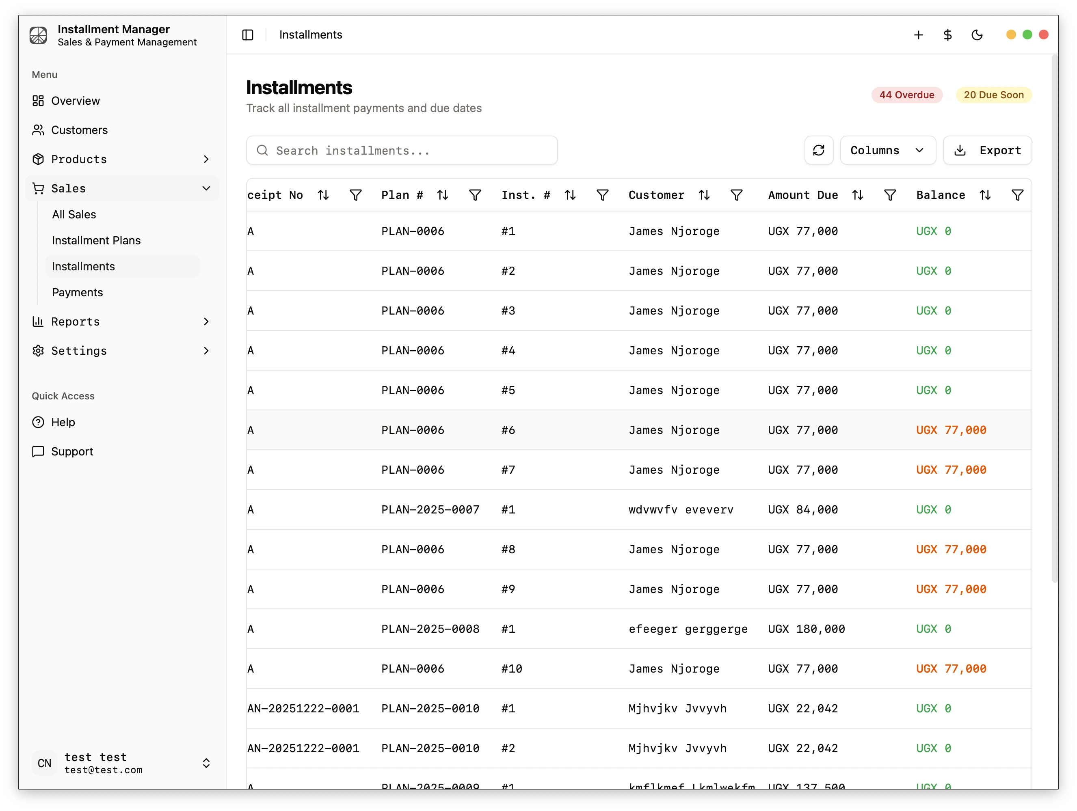This screenshot has width=1077, height=811.
Task: Click the Search installments input field
Action: [402, 150]
